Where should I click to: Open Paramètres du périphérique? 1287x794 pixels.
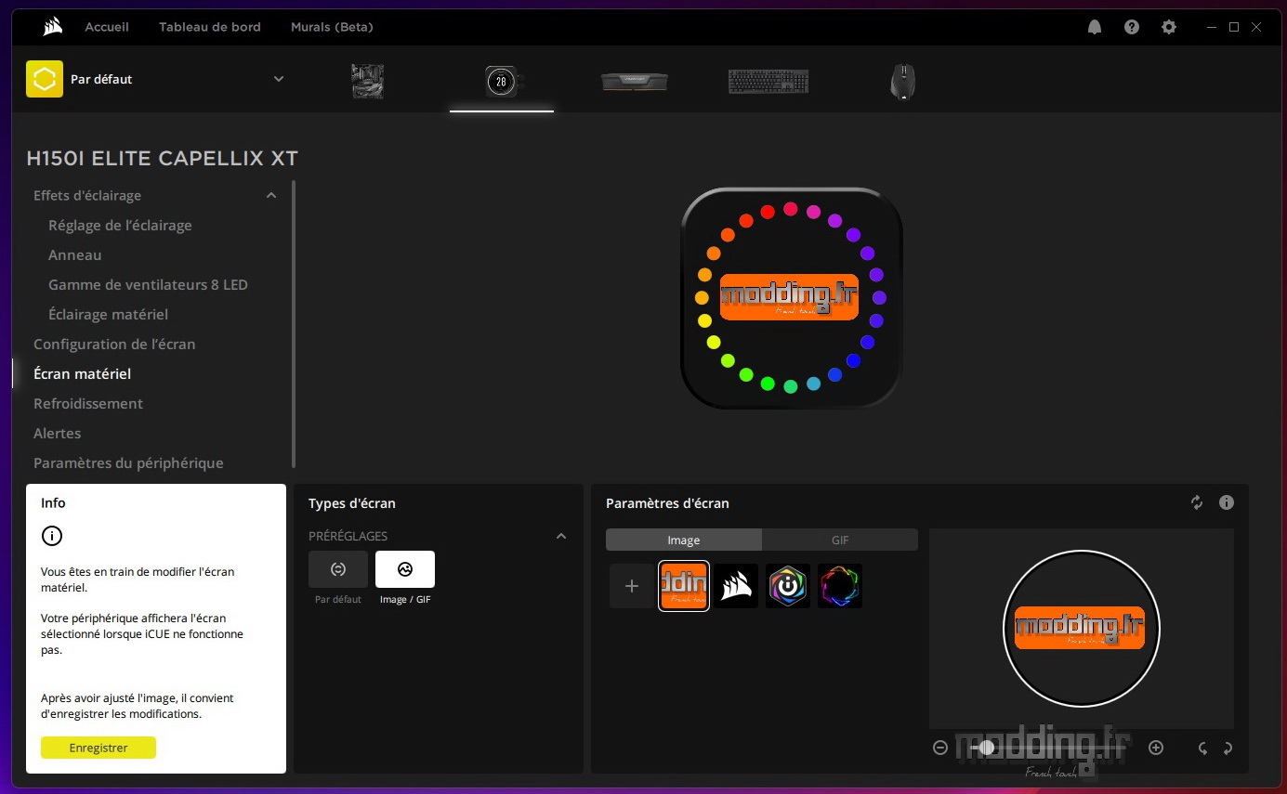coord(128,462)
